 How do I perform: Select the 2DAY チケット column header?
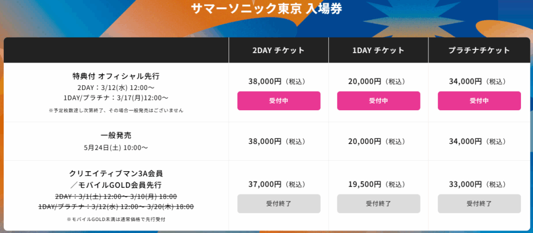coord(279,50)
